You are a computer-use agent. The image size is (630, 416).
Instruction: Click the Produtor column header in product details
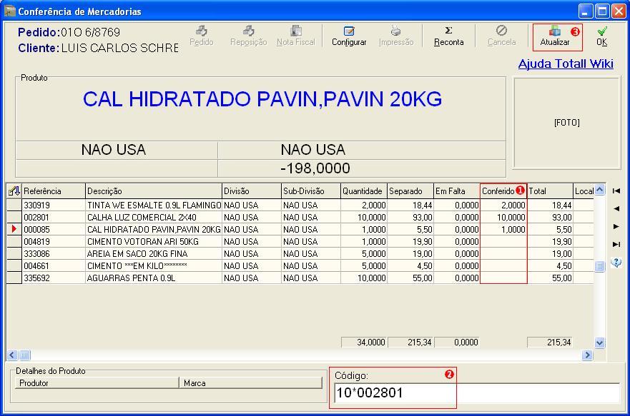point(97,383)
